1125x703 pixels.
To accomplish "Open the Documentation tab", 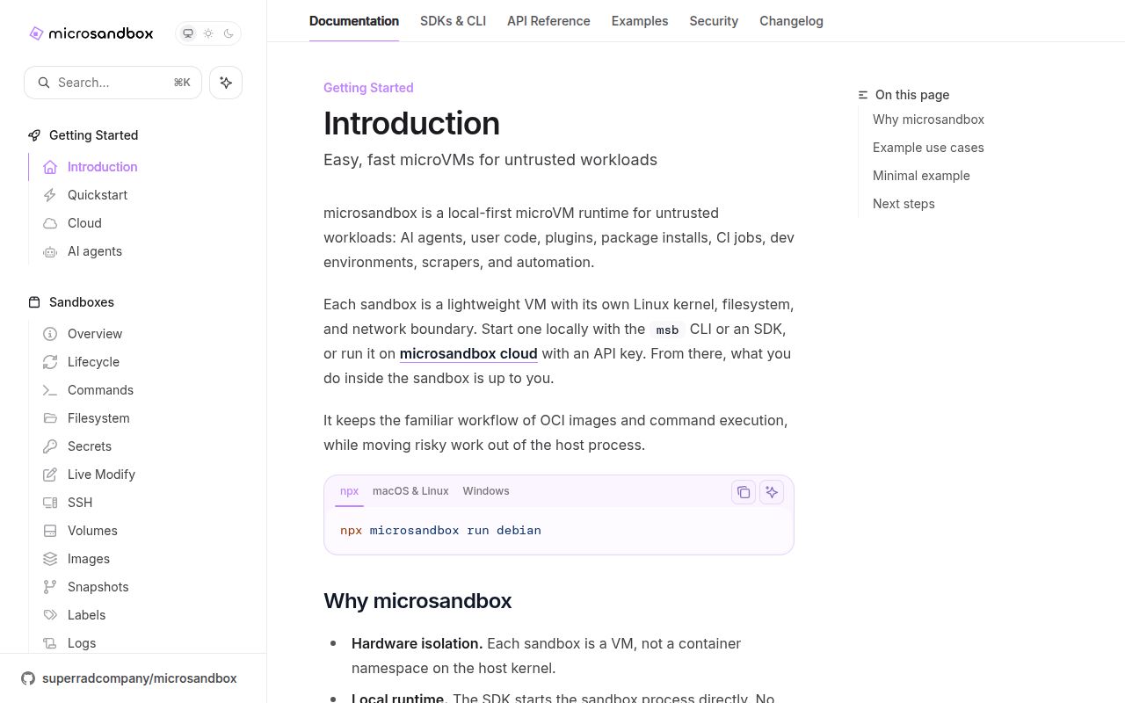I will point(354,21).
